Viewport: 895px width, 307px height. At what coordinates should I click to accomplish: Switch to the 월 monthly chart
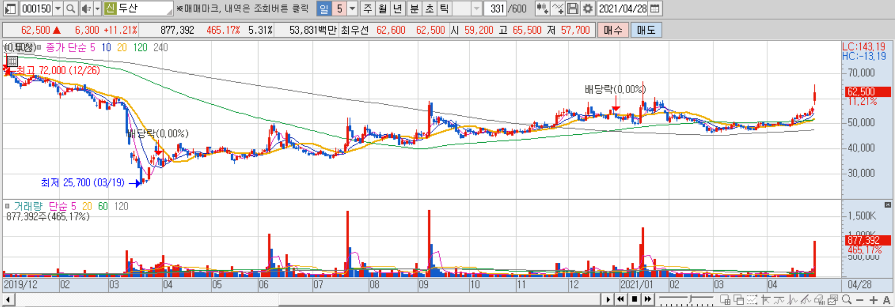point(383,8)
